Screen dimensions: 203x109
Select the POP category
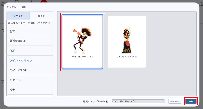click(30, 51)
